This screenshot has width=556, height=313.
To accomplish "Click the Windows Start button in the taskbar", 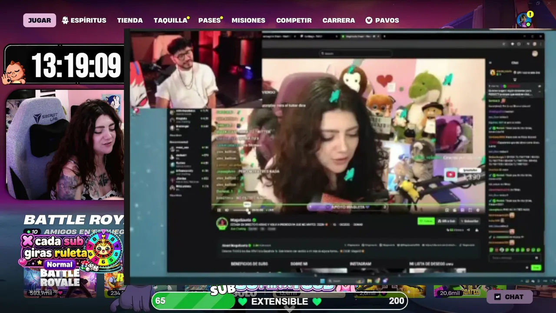I will point(322,281).
